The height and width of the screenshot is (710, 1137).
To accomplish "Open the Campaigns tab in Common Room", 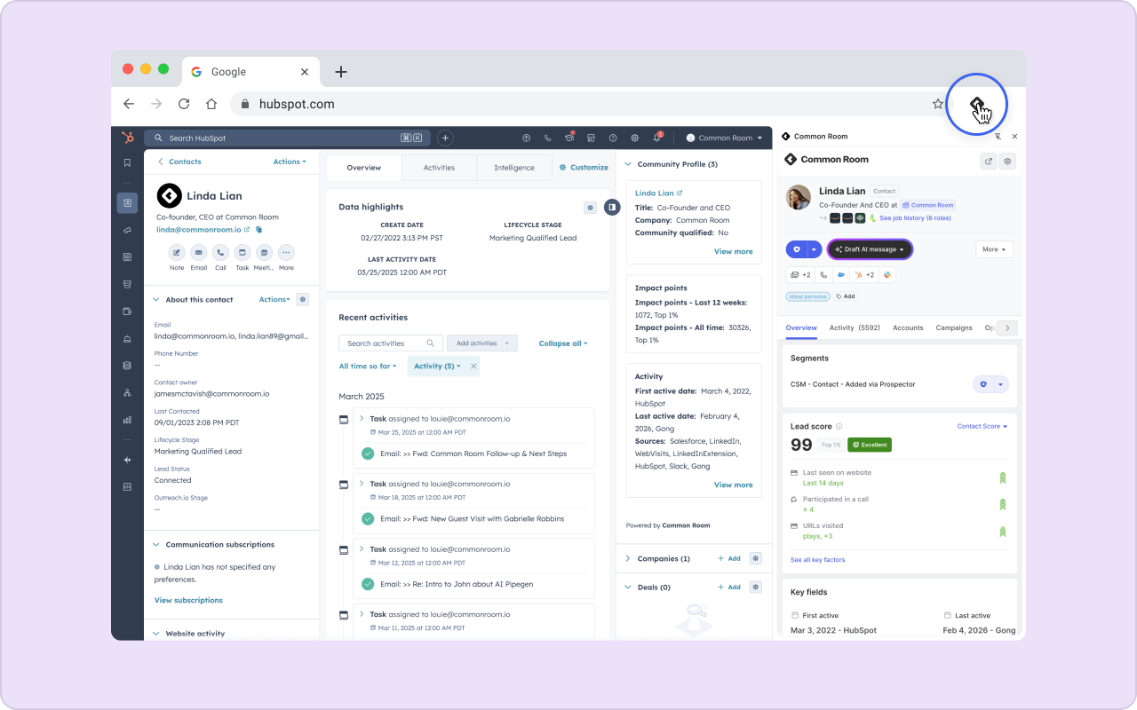I will point(954,327).
